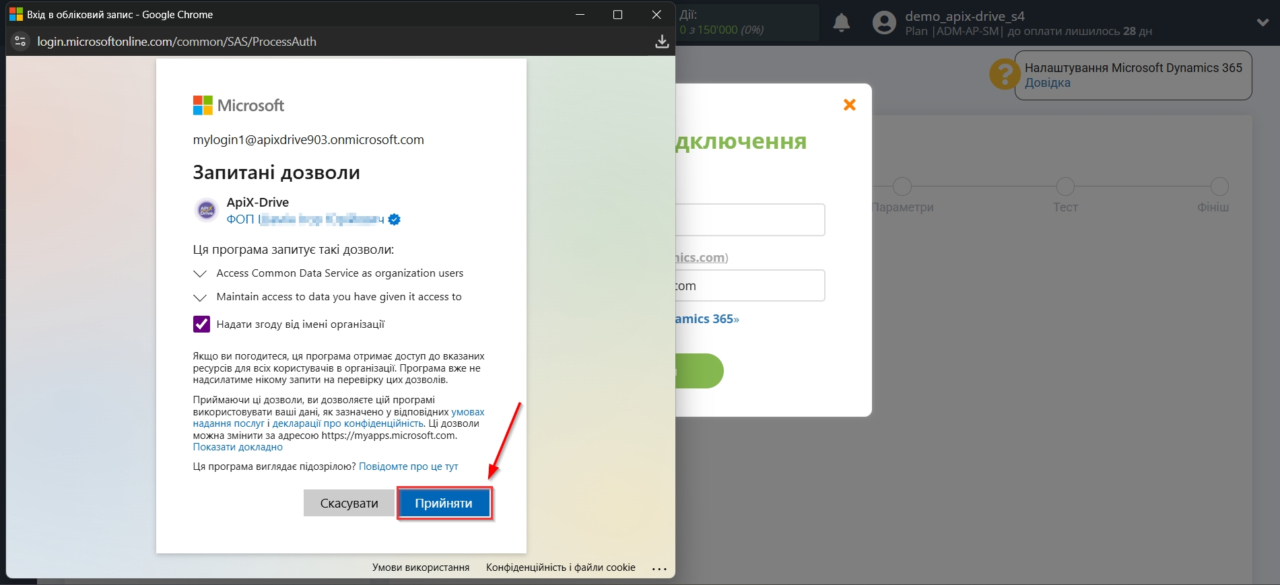Screen dimensions: 1280x585
Task: Click the user avatar icon in ApiX-Drive header
Action: click(884, 23)
